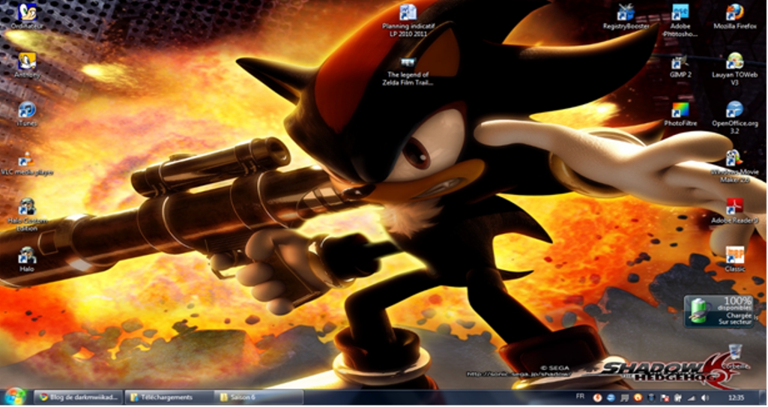Image resolution: width=768 pixels, height=407 pixels.
Task: Open the GIMP 2 shortcut
Action: [x=680, y=66]
